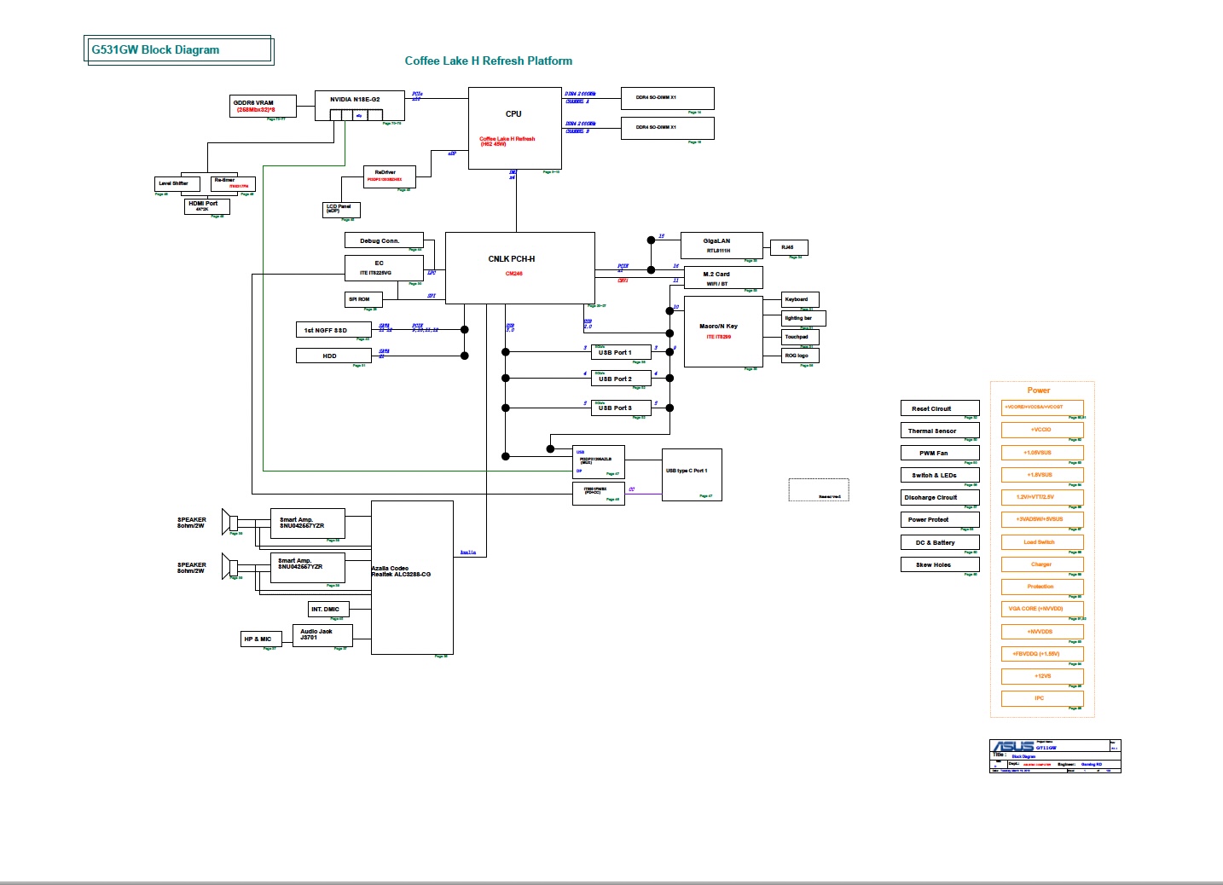Select the CNLK PCH-H block
Screen dimensions: 1223x885
click(x=520, y=267)
